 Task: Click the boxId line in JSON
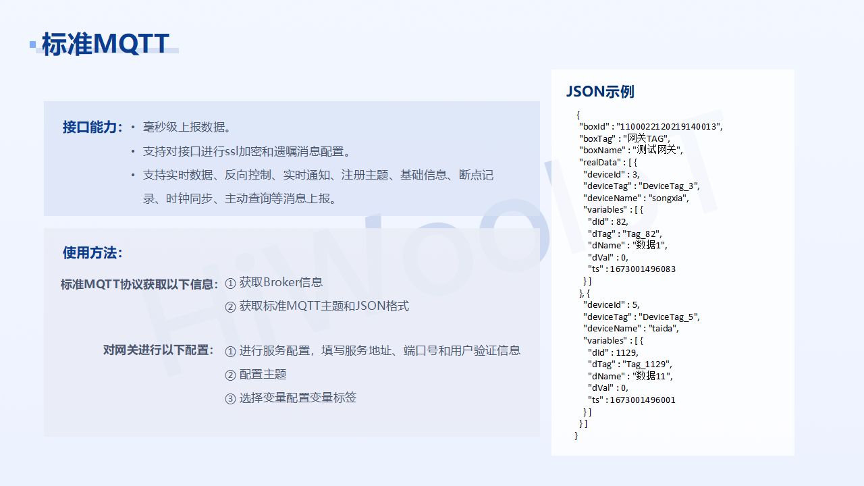point(651,126)
